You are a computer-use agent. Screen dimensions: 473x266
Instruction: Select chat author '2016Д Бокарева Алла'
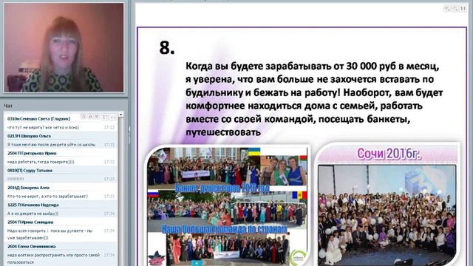(28, 188)
